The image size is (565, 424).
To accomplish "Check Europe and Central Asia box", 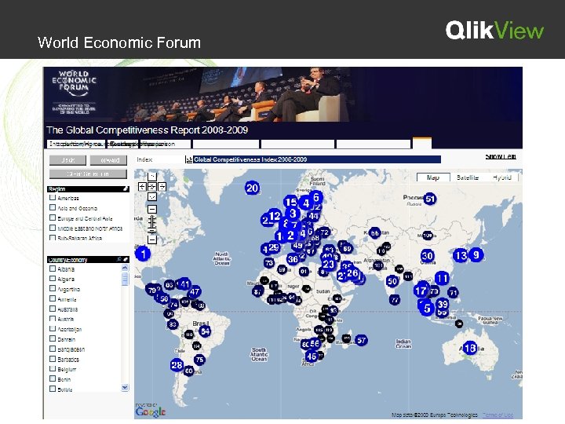I will pos(53,217).
